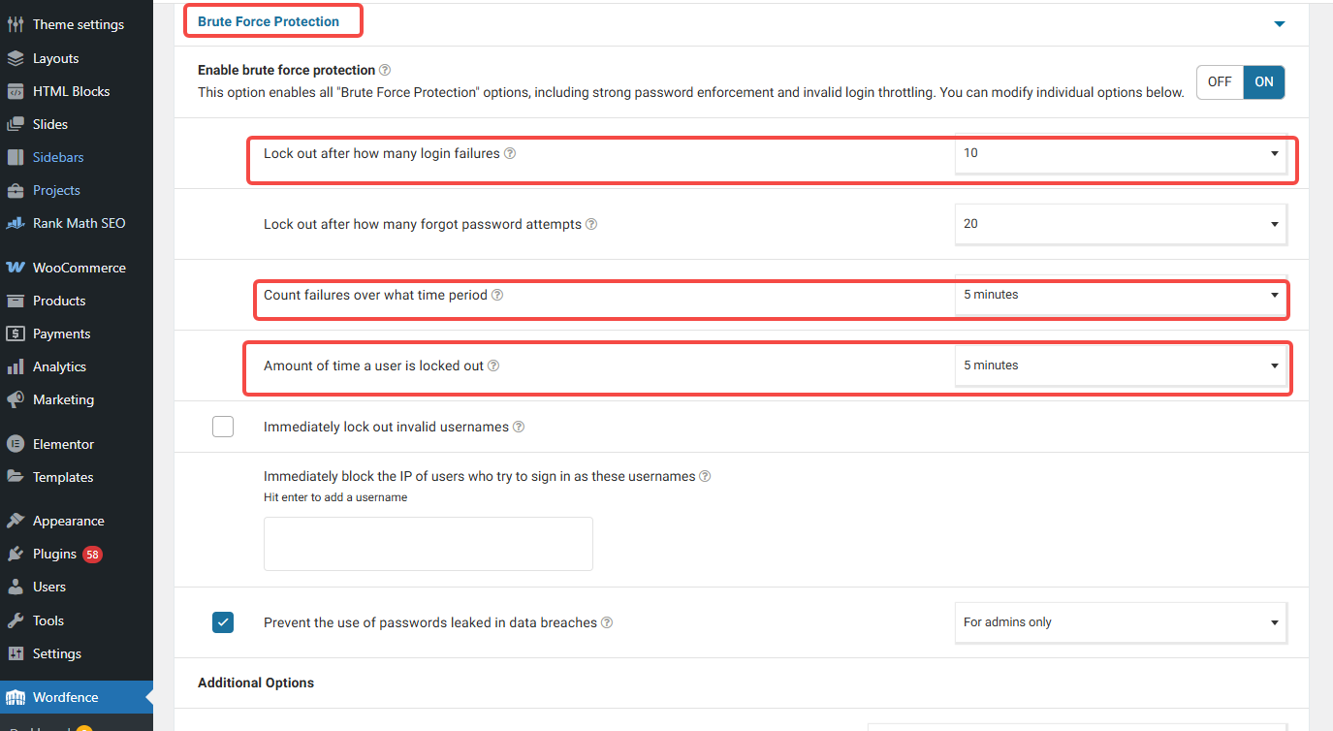Switch brute force protection to OFF

[x=1219, y=82]
